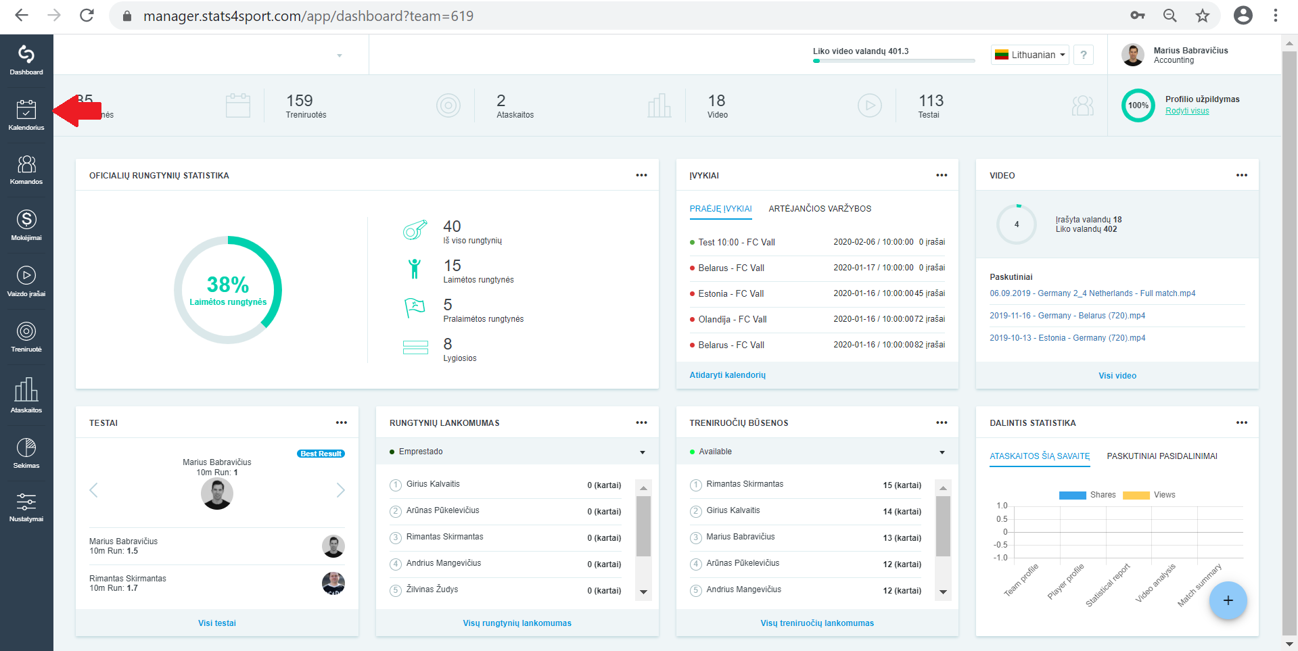Open options menu of Video panel
Viewport: 1298px width, 651px height.
click(1242, 175)
